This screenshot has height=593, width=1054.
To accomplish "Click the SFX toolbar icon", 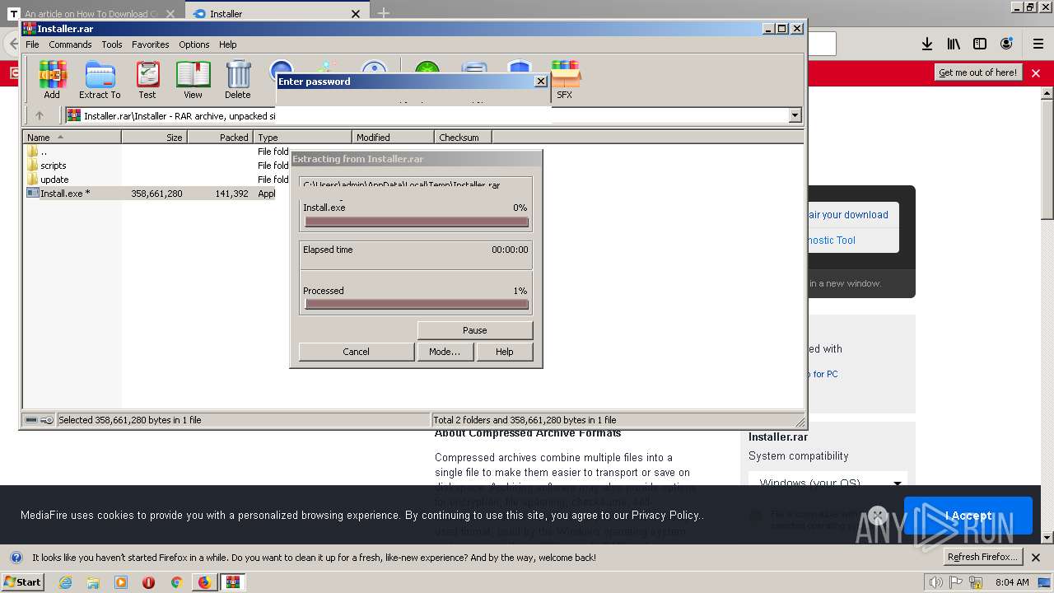I will 565,80.
